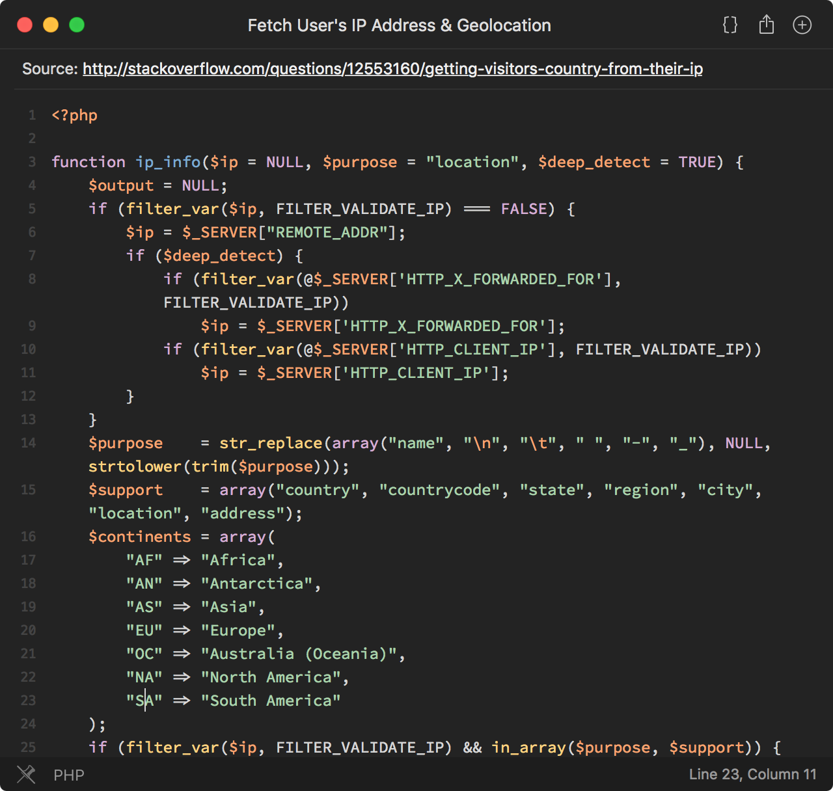The width and height of the screenshot is (833, 791).
Task: Click the Line 23, Column 11 indicator
Action: coord(752,774)
